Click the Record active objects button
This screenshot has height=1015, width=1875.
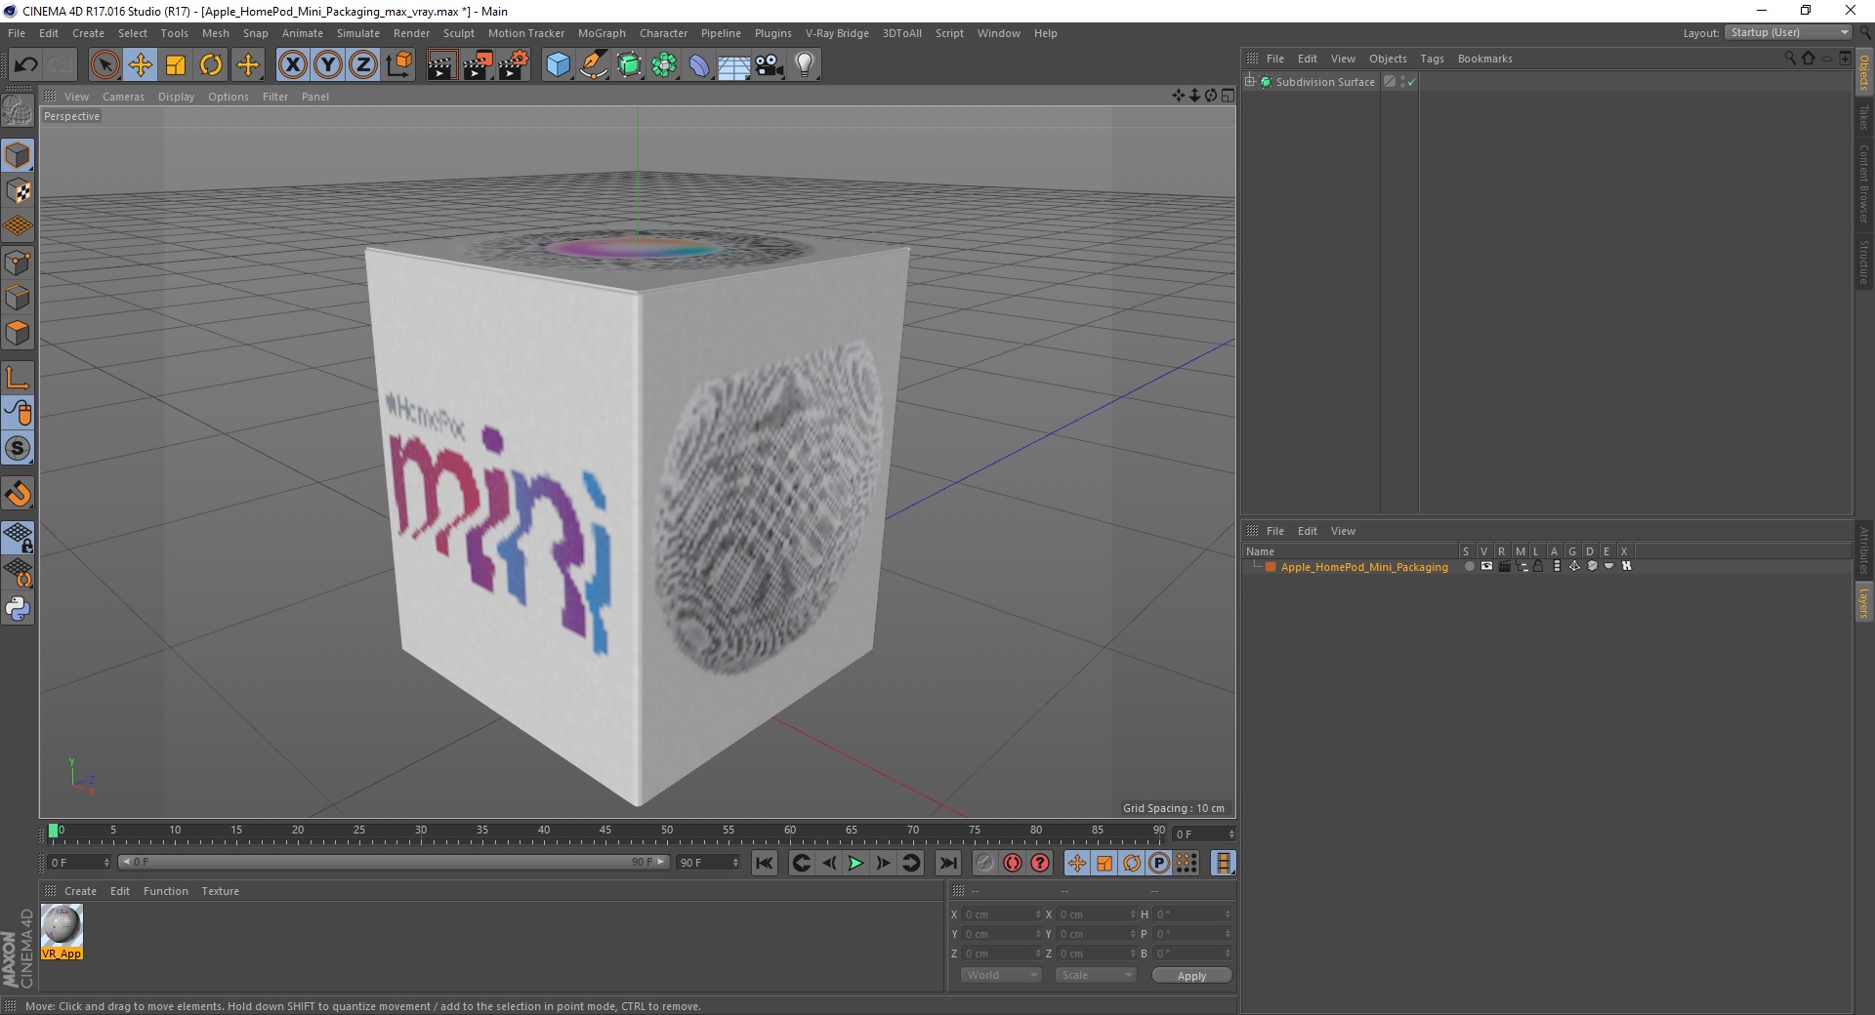point(985,863)
